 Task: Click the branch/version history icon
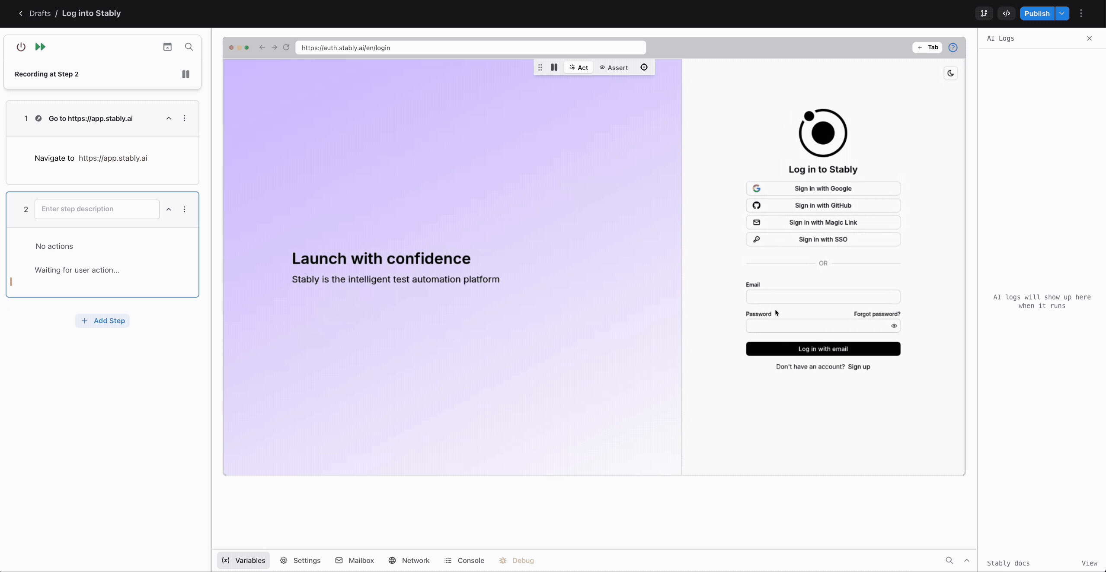983,13
